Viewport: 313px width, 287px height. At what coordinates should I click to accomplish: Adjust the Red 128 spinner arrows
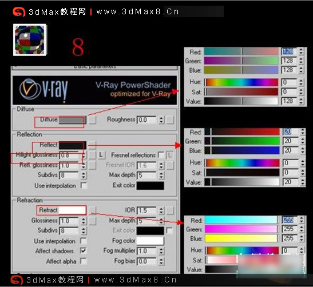(301, 51)
